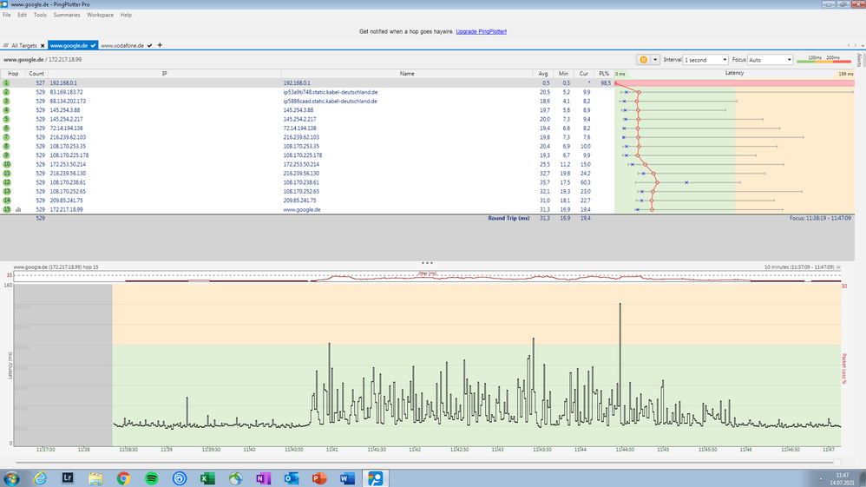Screen dimensions: 866x487
Task: Click hostname ip5886caad.static.kabel-deutschland.de
Action: click(x=331, y=102)
